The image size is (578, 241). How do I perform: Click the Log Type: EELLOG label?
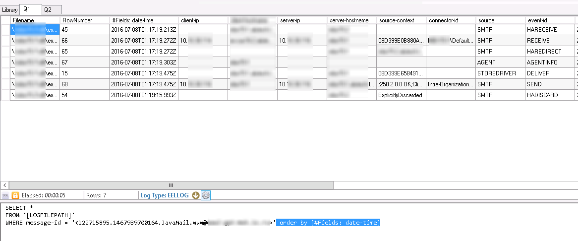click(164, 195)
